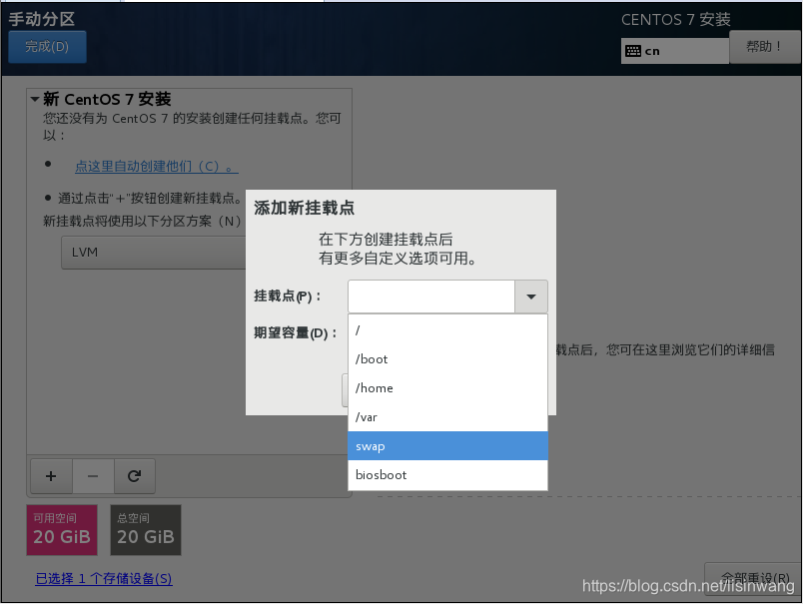Click the refresh reload storage button

[135, 476]
